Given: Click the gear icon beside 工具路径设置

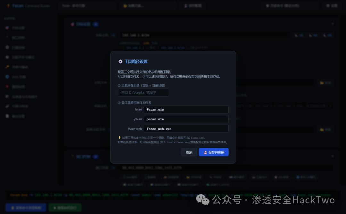Looking at the screenshot, I should pyautogui.click(x=120, y=61).
